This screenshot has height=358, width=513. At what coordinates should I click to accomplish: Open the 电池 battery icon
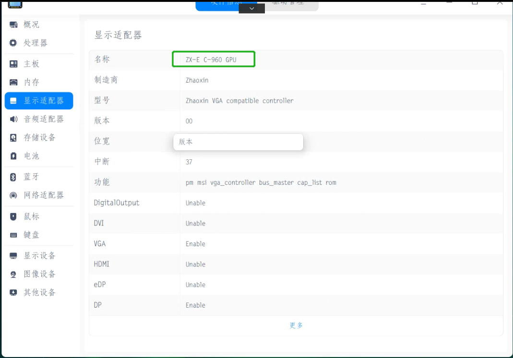pyautogui.click(x=13, y=156)
